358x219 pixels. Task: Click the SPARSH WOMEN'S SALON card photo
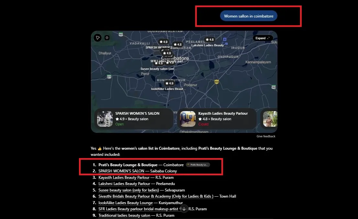coord(105,119)
